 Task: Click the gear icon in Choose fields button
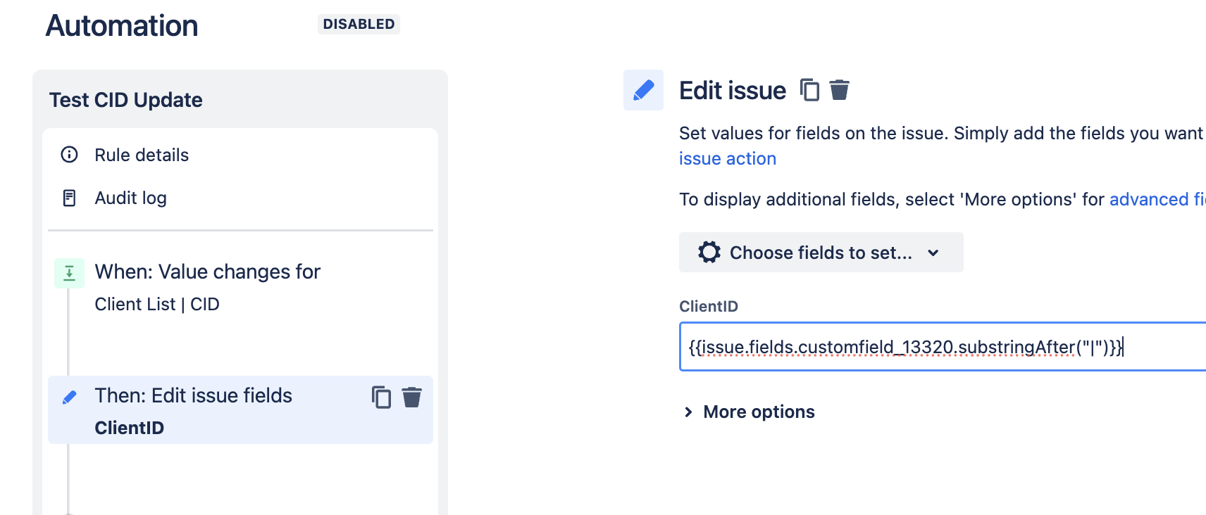tap(709, 253)
